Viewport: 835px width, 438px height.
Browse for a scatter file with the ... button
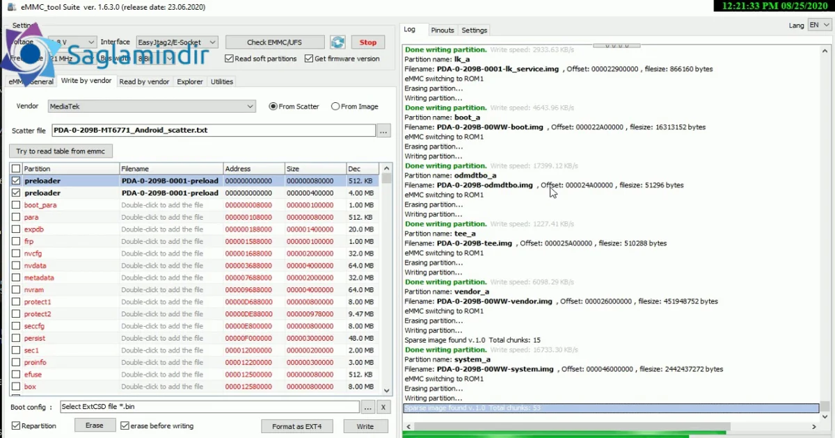pos(383,130)
